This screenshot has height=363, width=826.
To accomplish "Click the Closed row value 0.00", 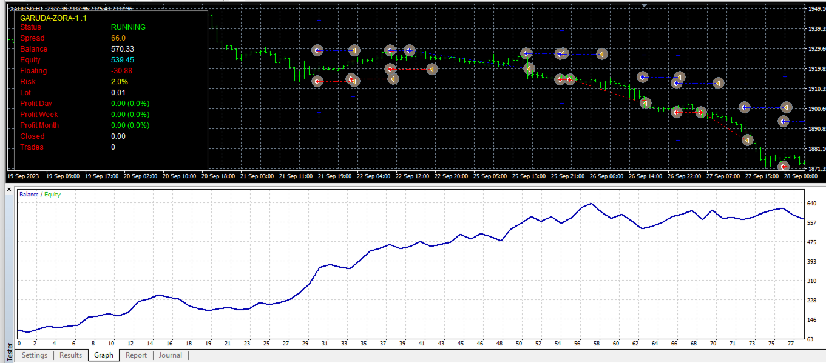I will tap(118, 136).
